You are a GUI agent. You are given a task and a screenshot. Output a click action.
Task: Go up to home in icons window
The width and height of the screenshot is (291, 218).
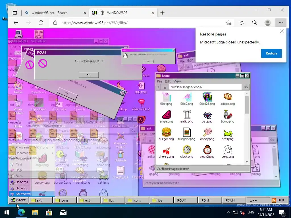[x=165, y=87]
